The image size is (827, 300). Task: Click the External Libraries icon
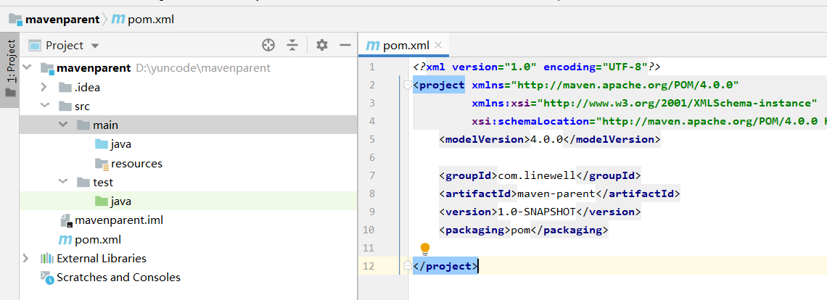[47, 258]
